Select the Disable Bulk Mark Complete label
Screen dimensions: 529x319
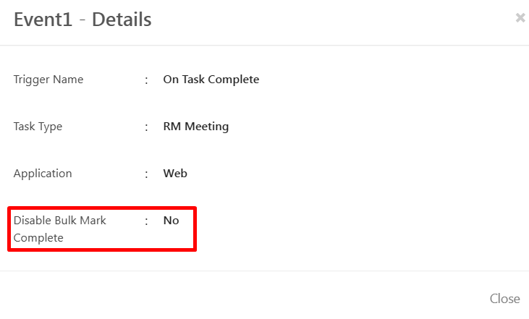(x=59, y=229)
